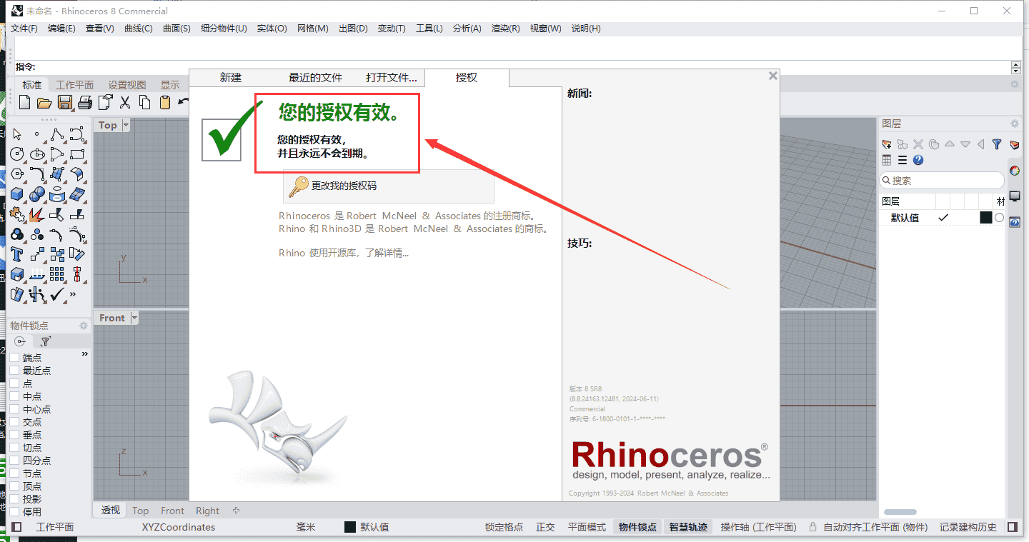The image size is (1029, 542).
Task: Select the Rectangle tool
Action: (x=77, y=154)
